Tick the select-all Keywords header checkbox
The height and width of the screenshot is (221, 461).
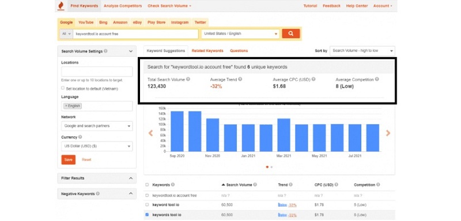(x=147, y=185)
